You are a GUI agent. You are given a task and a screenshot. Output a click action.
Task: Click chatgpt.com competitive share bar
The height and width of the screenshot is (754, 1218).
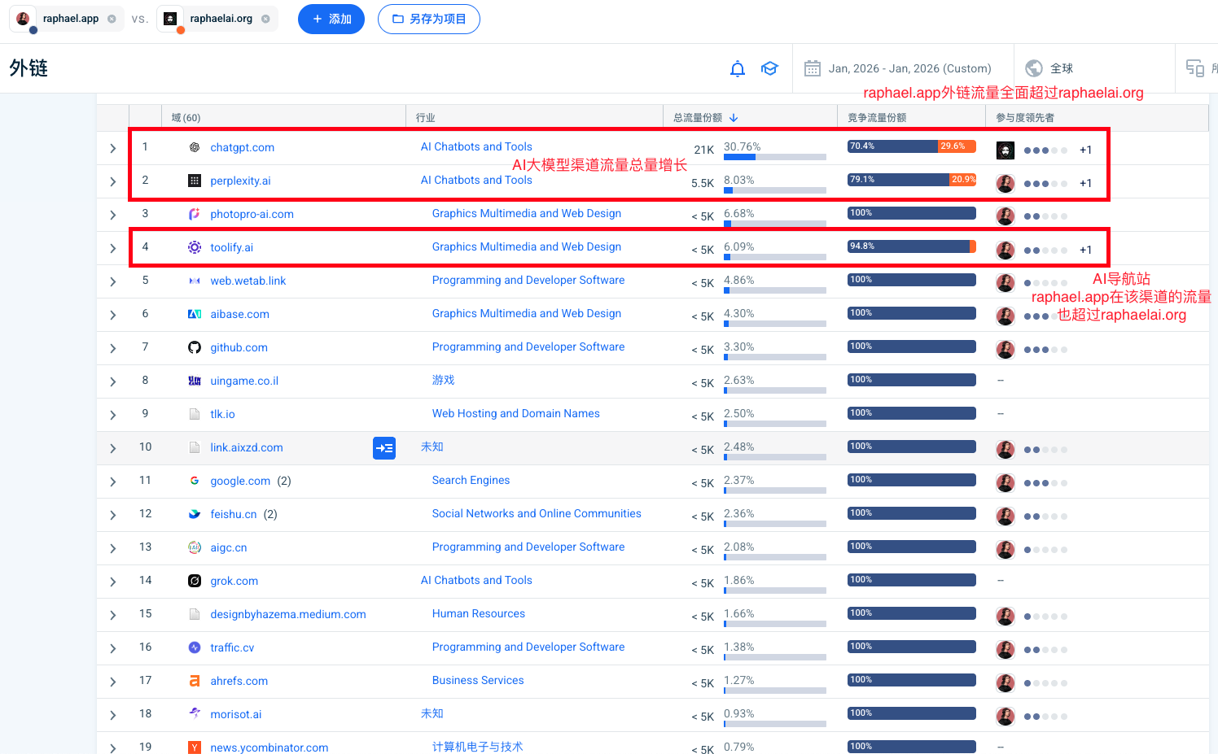pyautogui.click(x=911, y=146)
